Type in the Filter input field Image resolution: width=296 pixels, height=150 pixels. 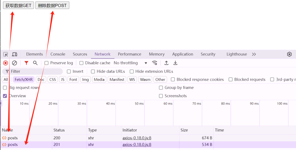point(36,71)
